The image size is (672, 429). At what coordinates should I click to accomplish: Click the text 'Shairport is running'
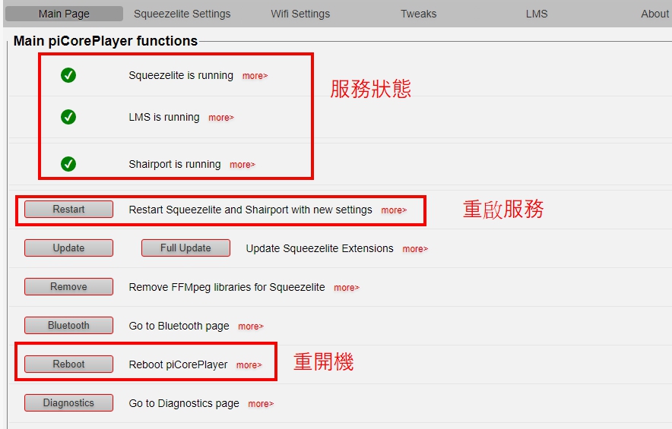point(175,164)
